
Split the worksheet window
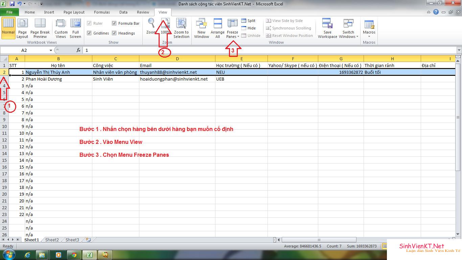click(x=249, y=21)
